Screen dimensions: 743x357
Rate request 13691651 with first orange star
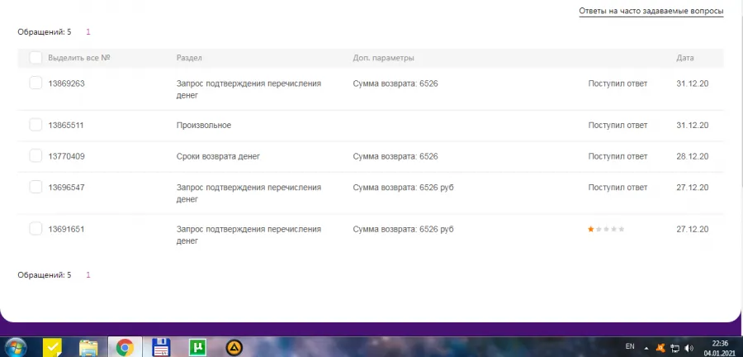click(591, 229)
